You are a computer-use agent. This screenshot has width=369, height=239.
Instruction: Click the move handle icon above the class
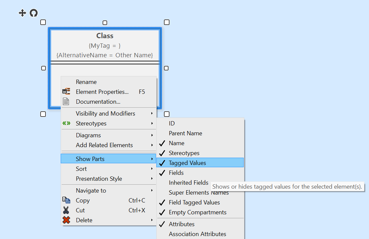pyautogui.click(x=22, y=13)
